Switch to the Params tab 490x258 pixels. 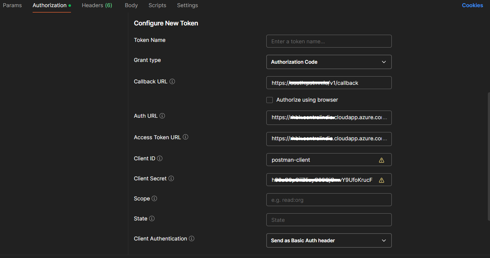coord(12,5)
